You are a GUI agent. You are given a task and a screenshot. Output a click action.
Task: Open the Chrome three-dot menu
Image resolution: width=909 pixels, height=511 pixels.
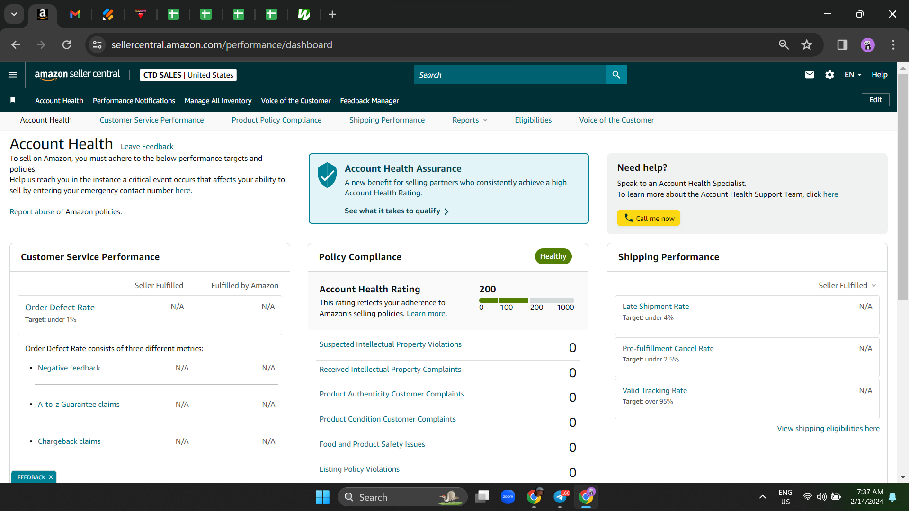pyautogui.click(x=893, y=45)
